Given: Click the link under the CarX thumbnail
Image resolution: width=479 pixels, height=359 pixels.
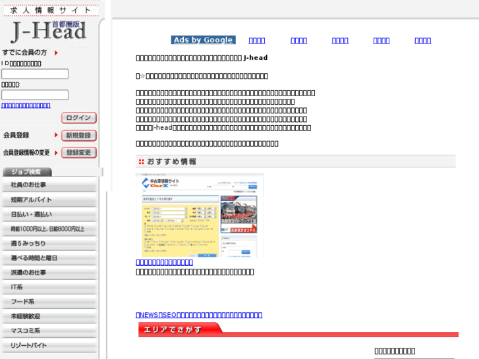Looking at the screenshot, I should click(x=164, y=262).
